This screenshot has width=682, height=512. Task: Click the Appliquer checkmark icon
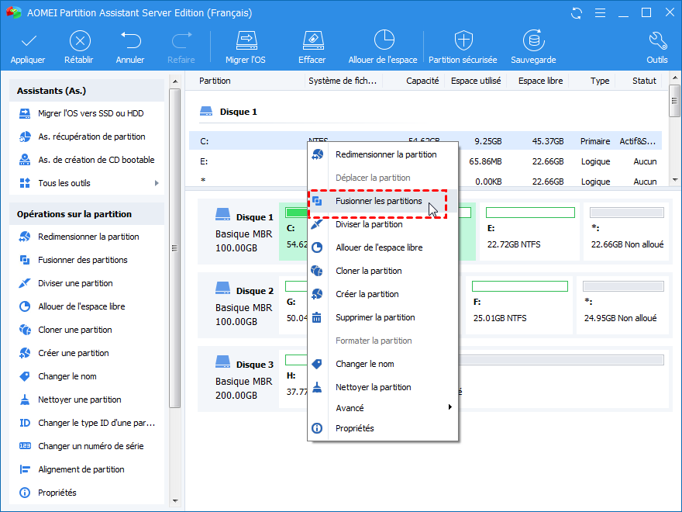point(28,41)
